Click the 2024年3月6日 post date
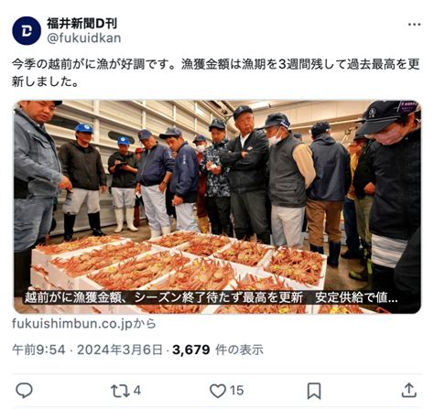 (119, 350)
